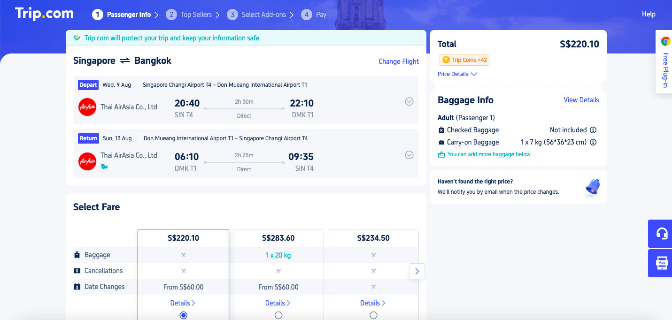
Task: Click the Trip.com logo
Action: [x=44, y=14]
